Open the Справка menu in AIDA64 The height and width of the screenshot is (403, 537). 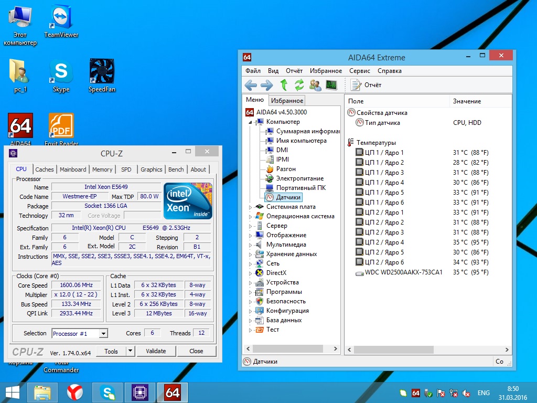tap(390, 71)
